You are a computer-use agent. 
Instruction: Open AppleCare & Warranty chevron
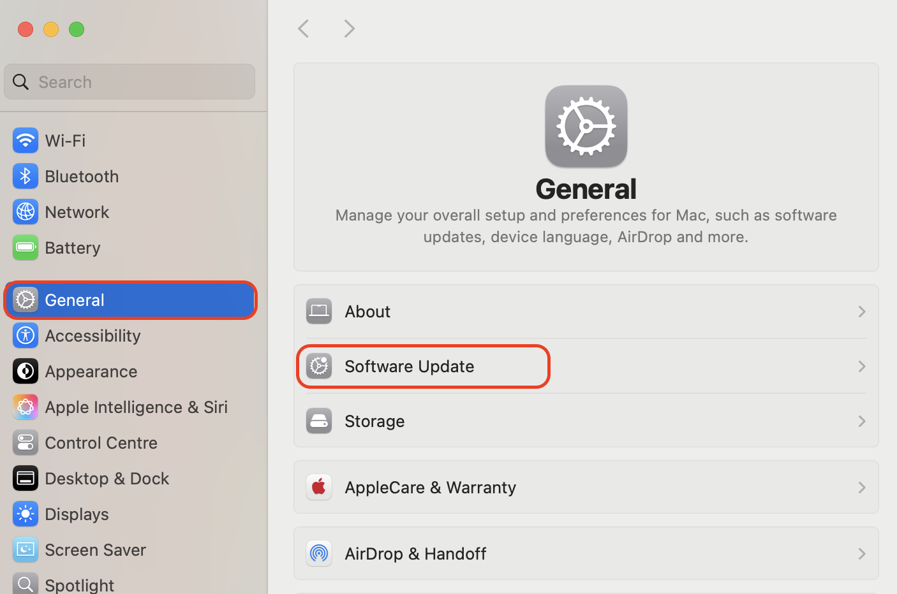pos(862,488)
